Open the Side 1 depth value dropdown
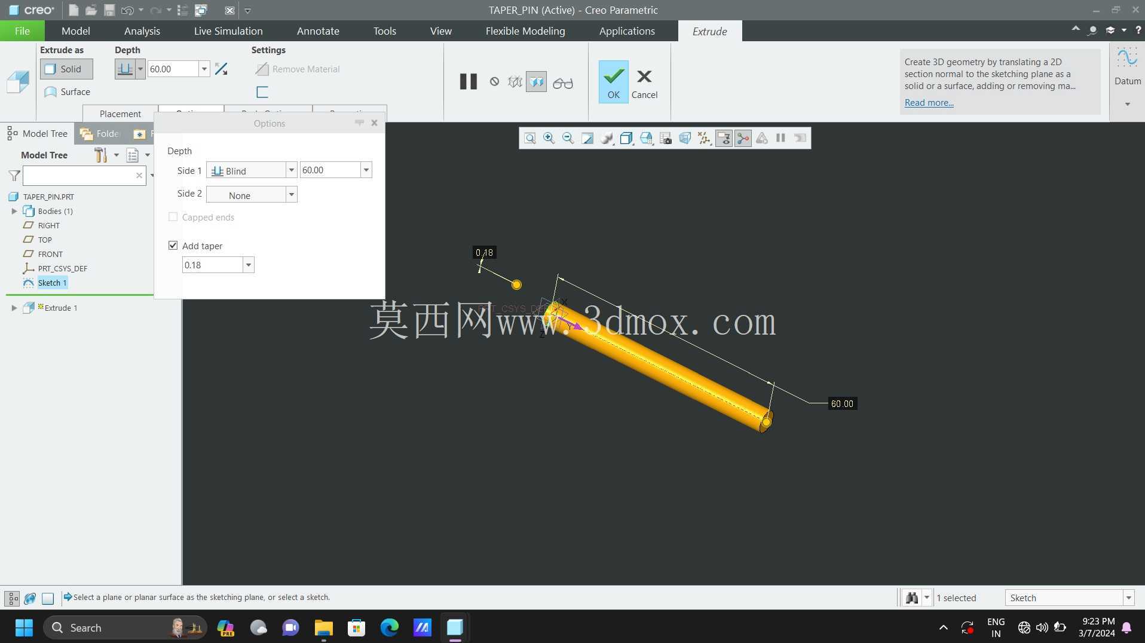1145x643 pixels. (x=366, y=170)
